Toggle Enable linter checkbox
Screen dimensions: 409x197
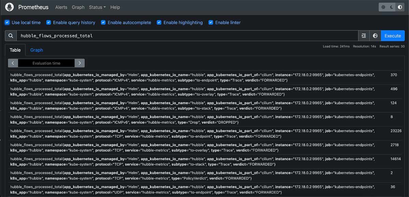pyautogui.click(x=211, y=22)
